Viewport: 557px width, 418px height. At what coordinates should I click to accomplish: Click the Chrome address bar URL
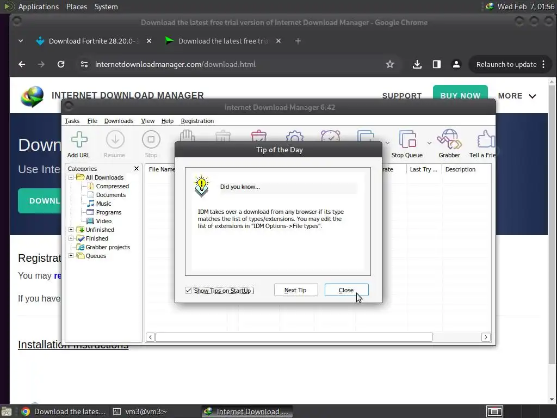click(175, 64)
